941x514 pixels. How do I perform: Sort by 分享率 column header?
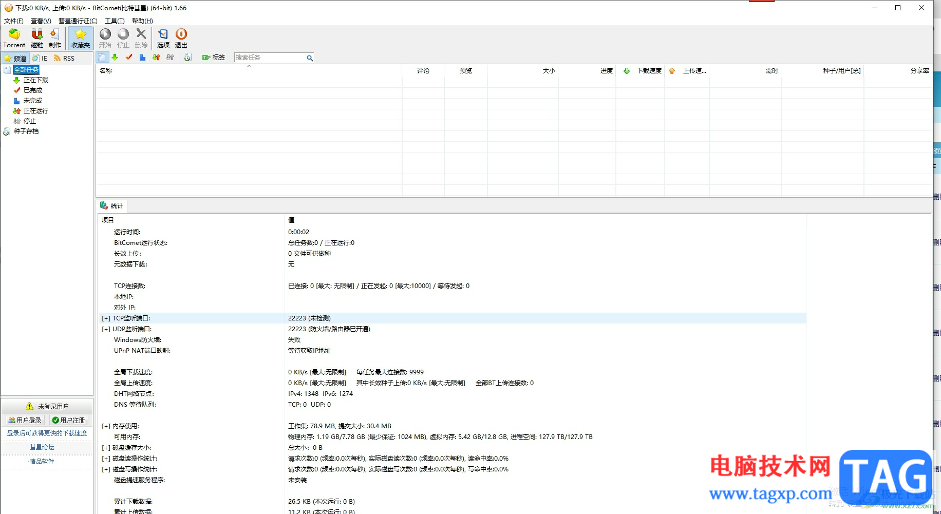(898, 71)
